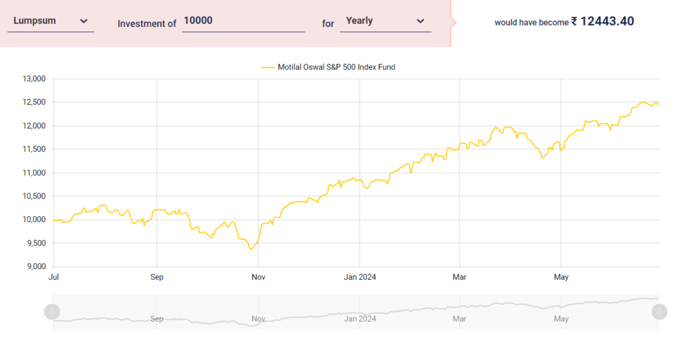Click the 9,000 y-axis label
The image size is (675, 340).
click(35, 267)
